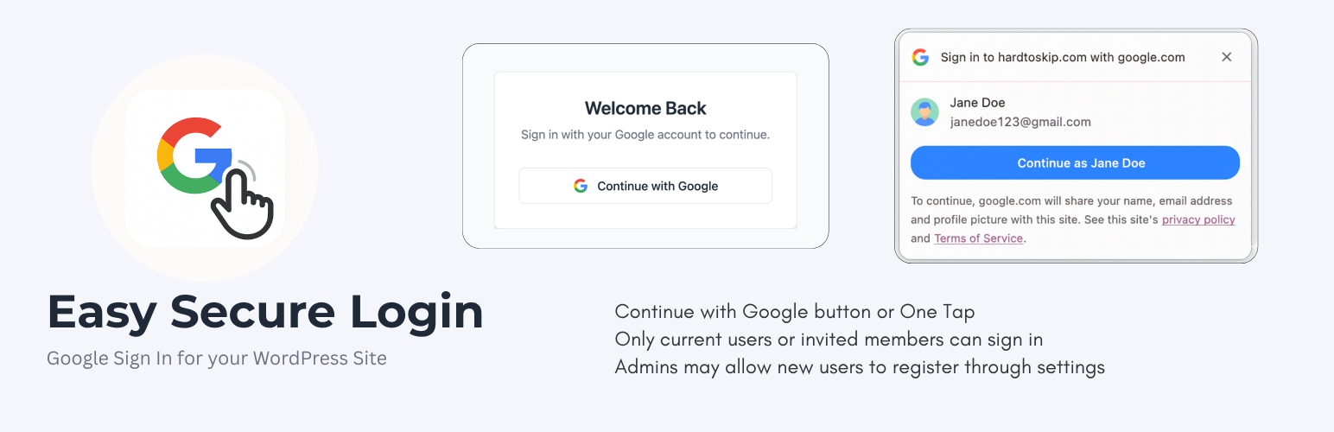Image resolution: width=1334 pixels, height=432 pixels.
Task: Click the Google icon inside Continue with Google
Action: click(x=581, y=186)
